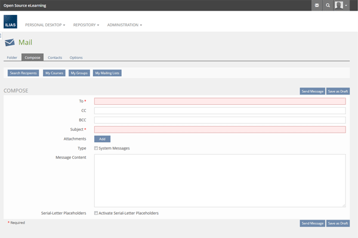Enable the System Messages checkbox
The image size is (358, 238).
coord(97,148)
